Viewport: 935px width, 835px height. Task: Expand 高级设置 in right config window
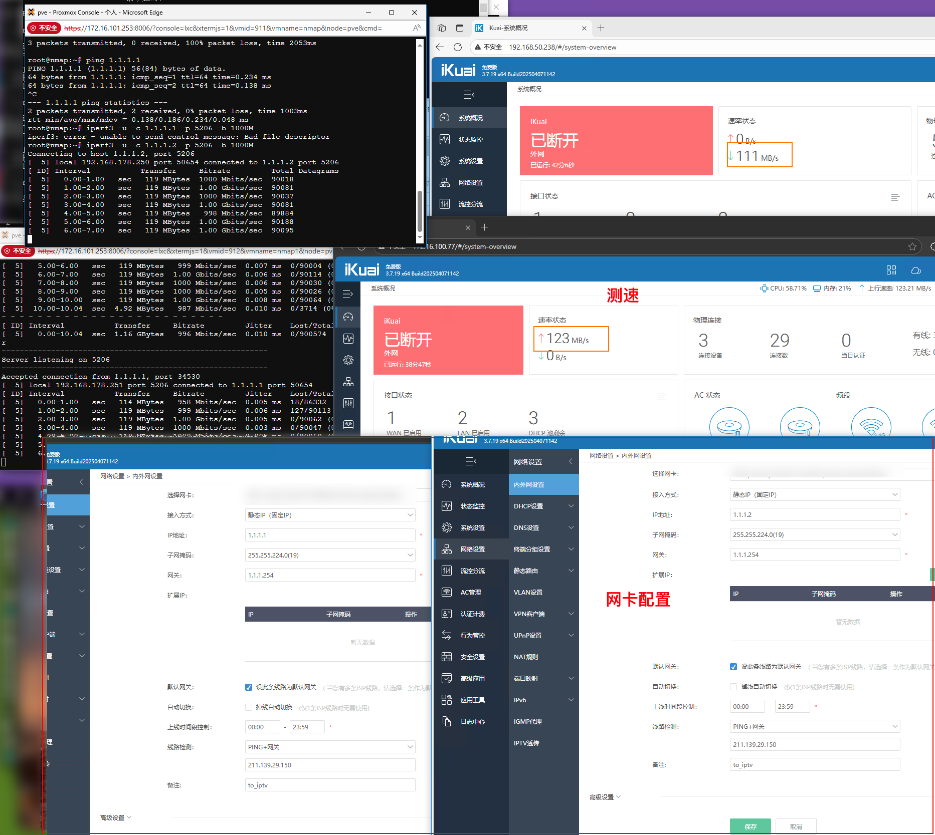(x=605, y=797)
